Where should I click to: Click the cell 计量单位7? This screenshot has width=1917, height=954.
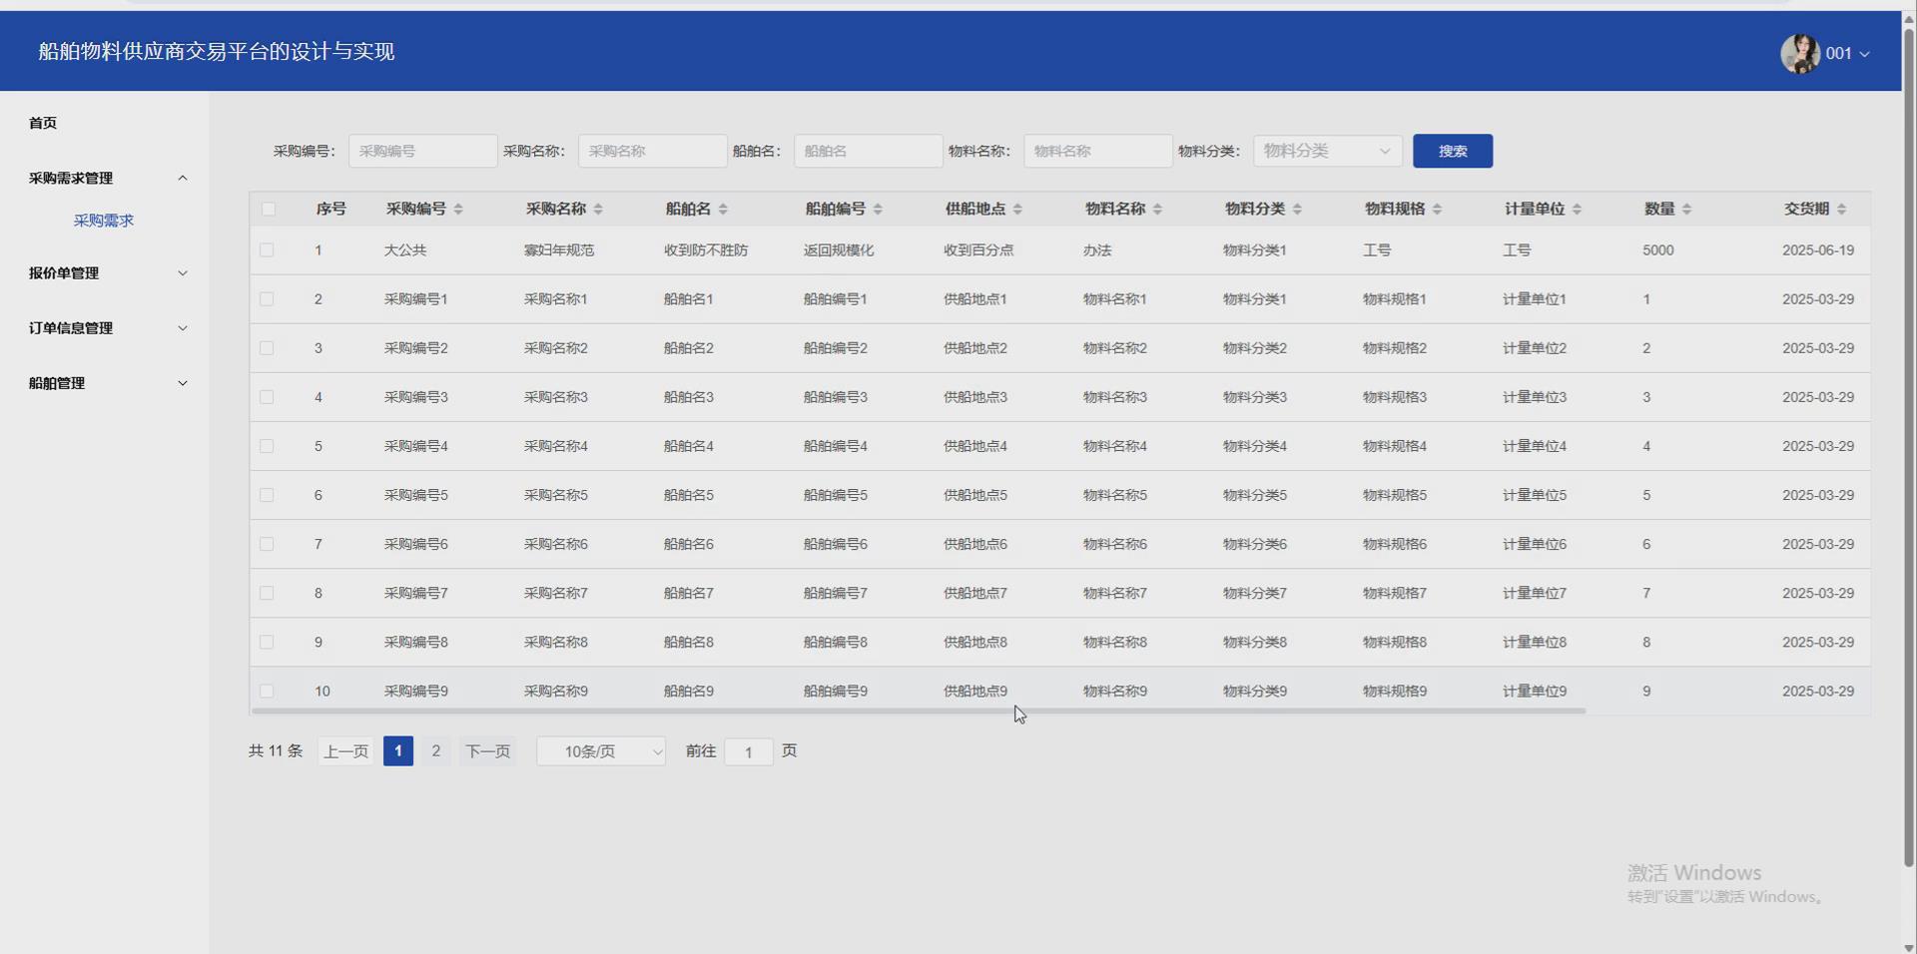[1535, 593]
